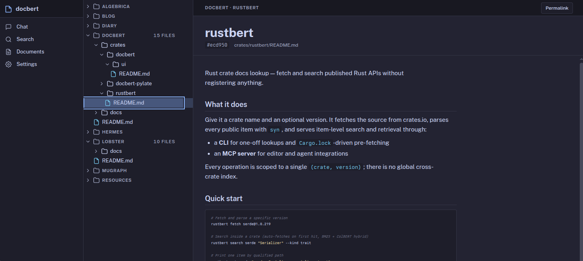Viewport: 583px width, 261px height.
Task: Click the Permalink button
Action: coord(556,8)
